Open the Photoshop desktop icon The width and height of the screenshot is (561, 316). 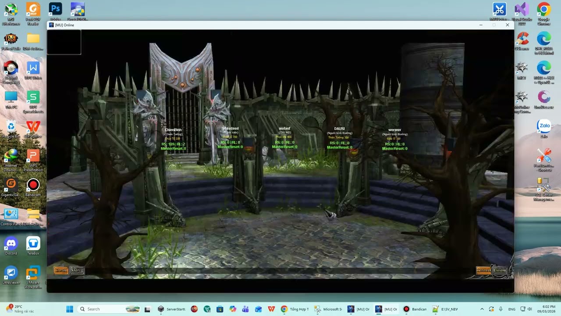(55, 12)
